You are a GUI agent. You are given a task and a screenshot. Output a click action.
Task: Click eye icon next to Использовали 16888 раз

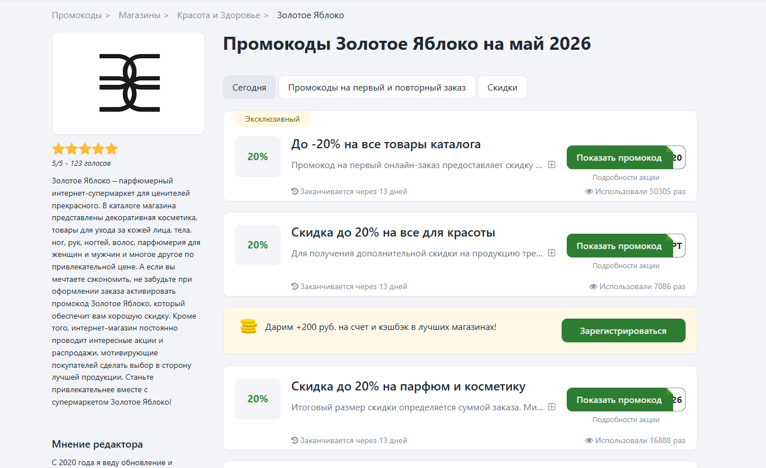(x=589, y=441)
